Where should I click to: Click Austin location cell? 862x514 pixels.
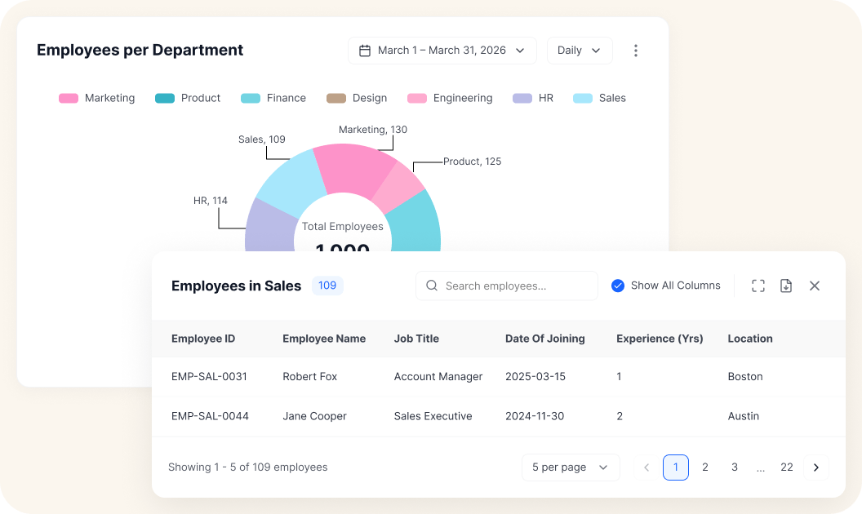(744, 416)
